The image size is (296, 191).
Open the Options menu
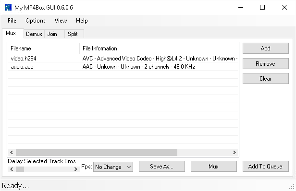coord(36,21)
